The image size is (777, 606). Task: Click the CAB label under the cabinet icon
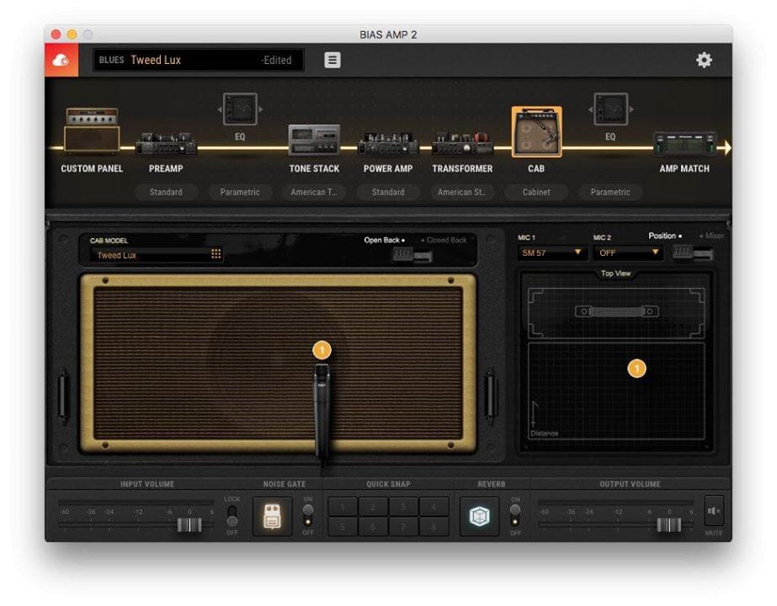click(536, 169)
